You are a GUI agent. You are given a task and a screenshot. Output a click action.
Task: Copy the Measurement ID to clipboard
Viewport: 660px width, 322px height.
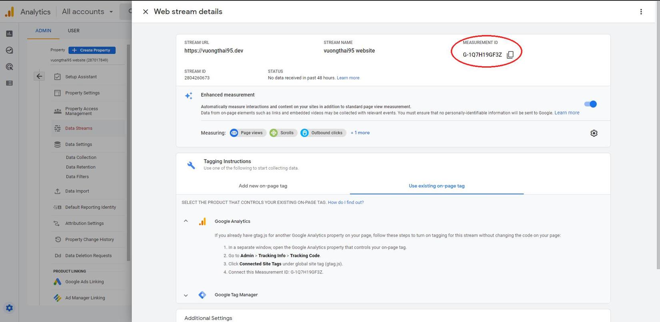[510, 55]
